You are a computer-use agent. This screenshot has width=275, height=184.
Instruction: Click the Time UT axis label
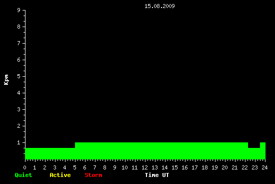(157, 175)
